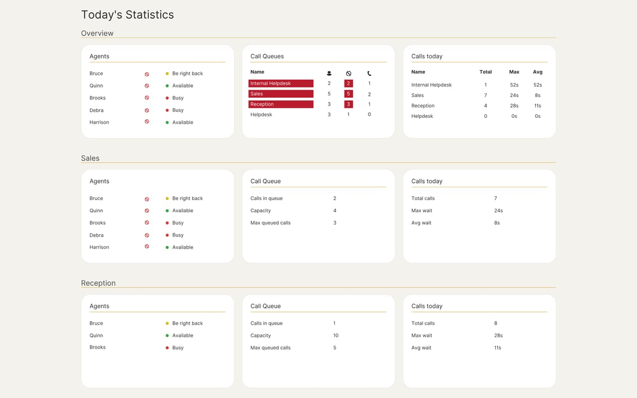Viewport: 637px width, 398px height.
Task: Click Calls in queue label in Sales card
Action: tap(266, 198)
